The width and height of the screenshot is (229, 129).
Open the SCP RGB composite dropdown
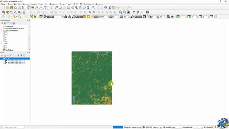62,17
